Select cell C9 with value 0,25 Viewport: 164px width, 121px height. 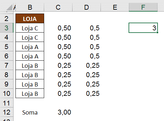[x=58, y=84]
